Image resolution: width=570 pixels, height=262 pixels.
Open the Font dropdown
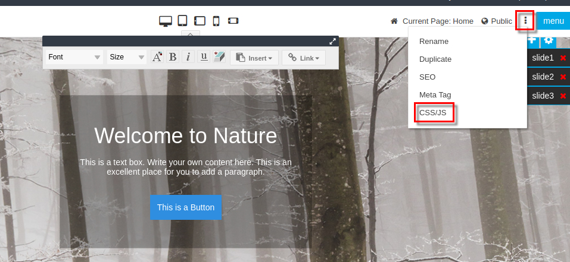[x=75, y=58]
